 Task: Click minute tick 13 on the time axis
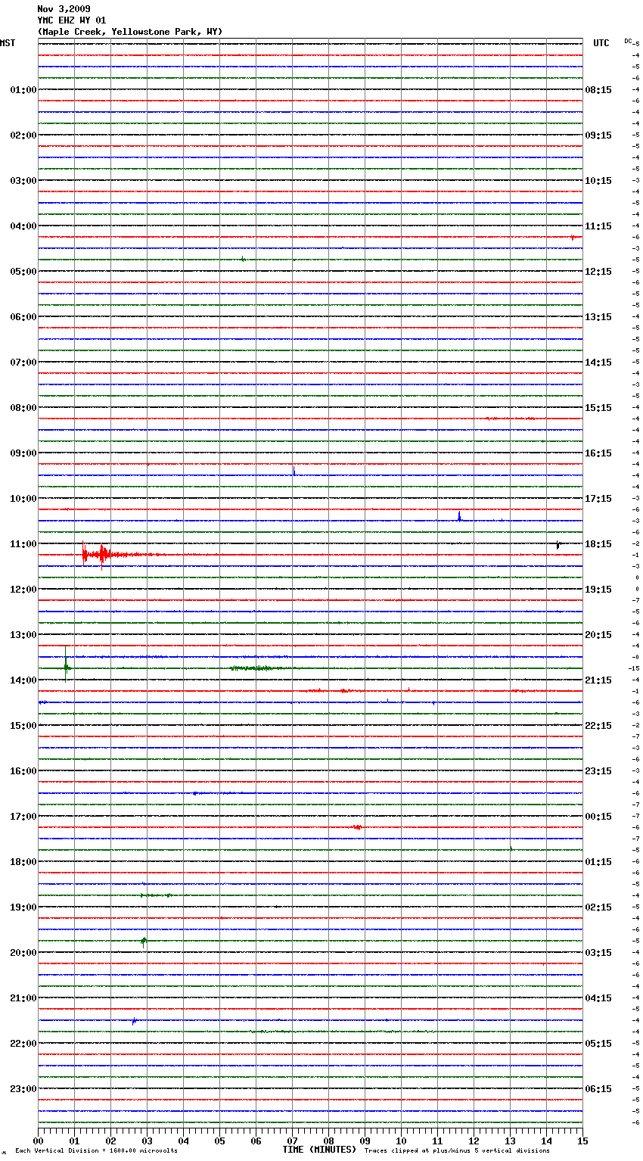coord(510,1141)
